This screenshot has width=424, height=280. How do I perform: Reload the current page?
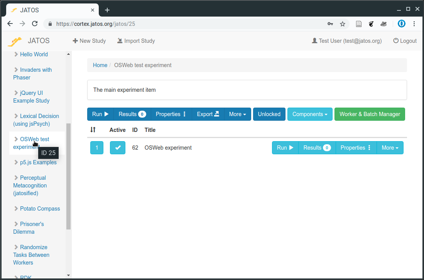(x=35, y=24)
